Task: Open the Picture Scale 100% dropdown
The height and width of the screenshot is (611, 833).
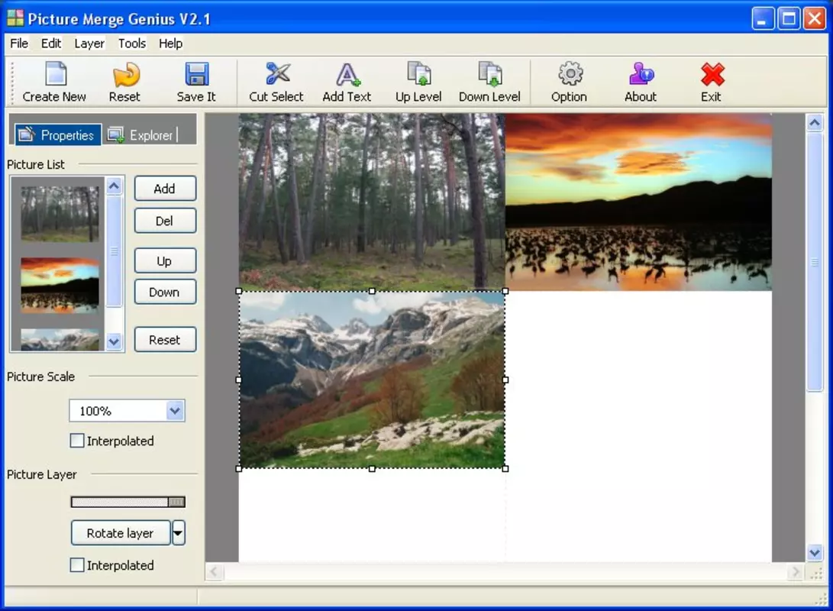Action: [175, 411]
